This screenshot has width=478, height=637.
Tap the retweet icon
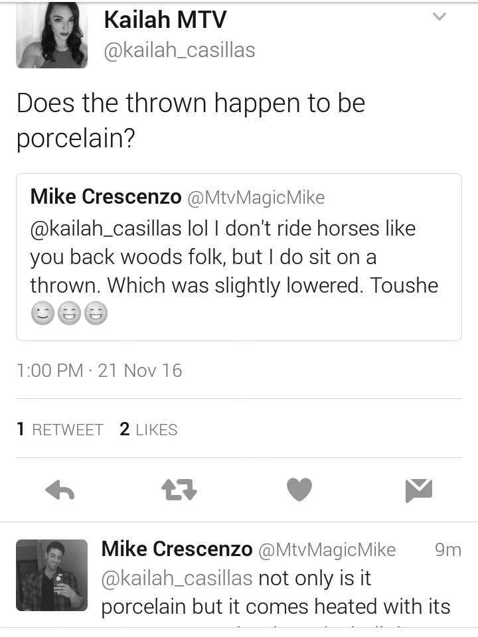(179, 490)
